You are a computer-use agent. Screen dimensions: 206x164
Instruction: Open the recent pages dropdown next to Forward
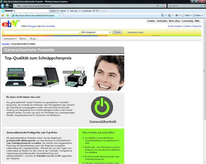pyautogui.click(x=11, y=6)
